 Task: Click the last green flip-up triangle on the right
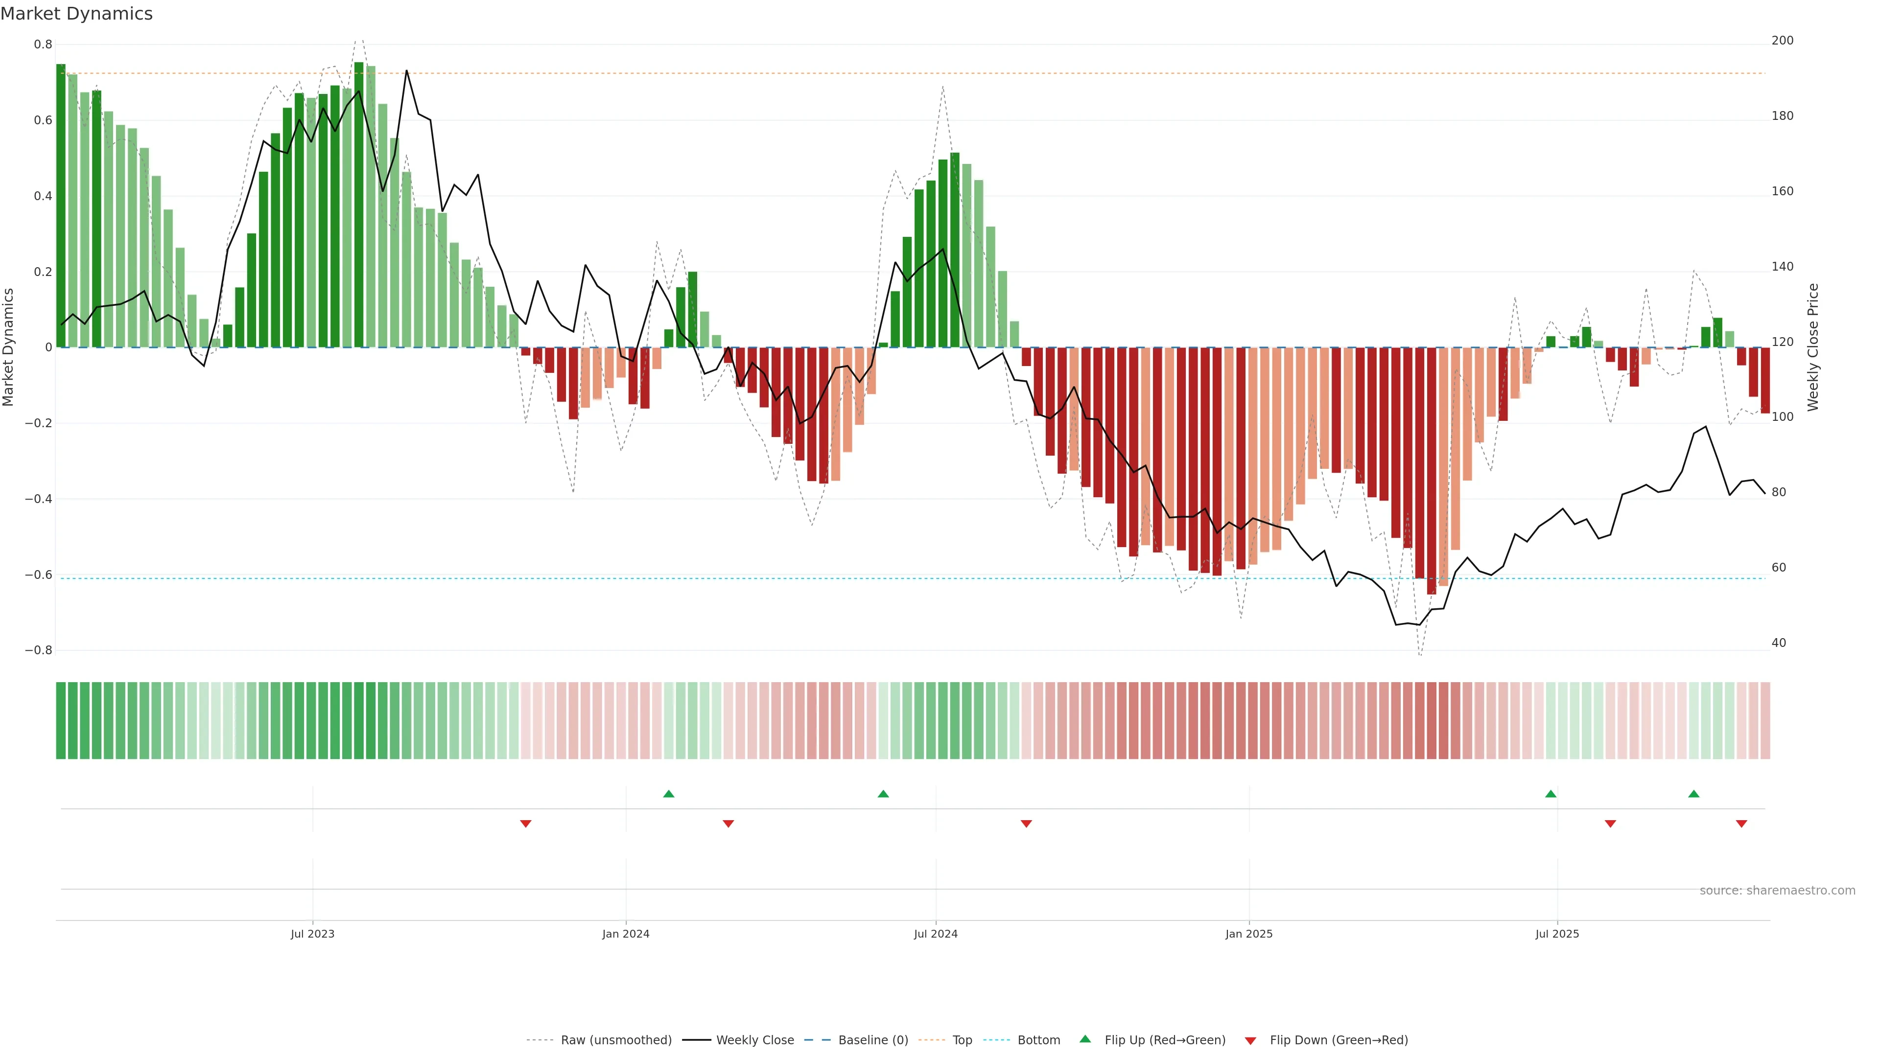point(1694,794)
